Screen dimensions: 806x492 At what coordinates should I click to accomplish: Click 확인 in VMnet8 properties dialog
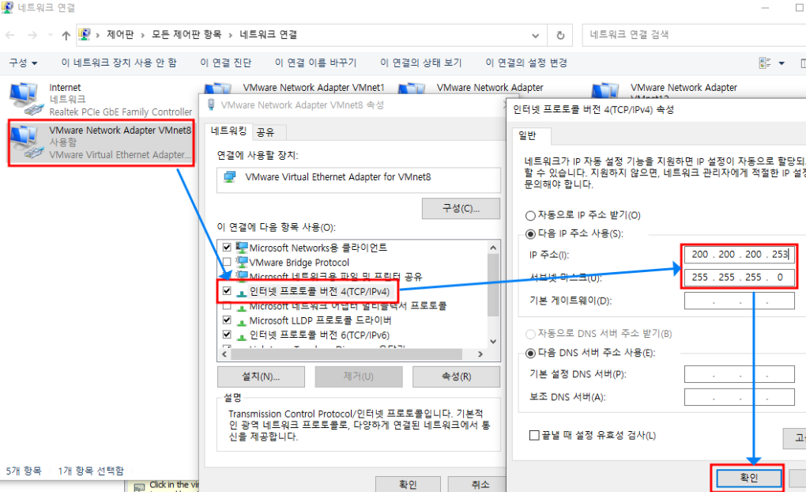point(409,484)
